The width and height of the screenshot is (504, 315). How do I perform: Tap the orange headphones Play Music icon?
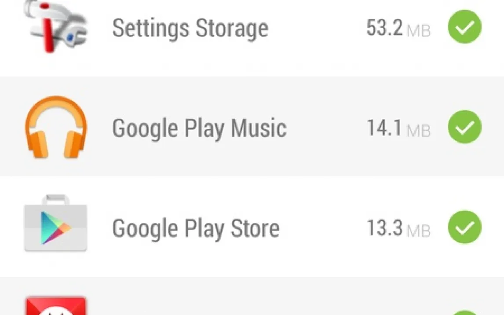click(x=56, y=128)
